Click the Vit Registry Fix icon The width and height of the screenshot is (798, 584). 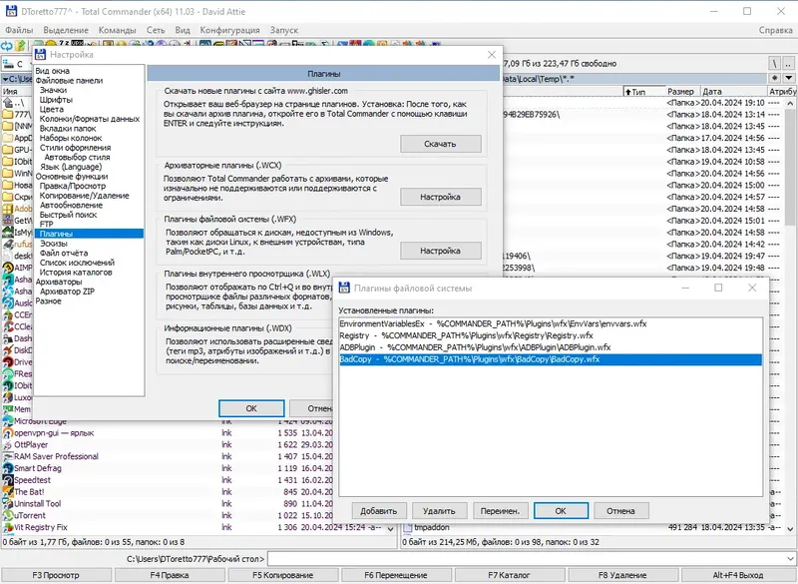pos(7,527)
